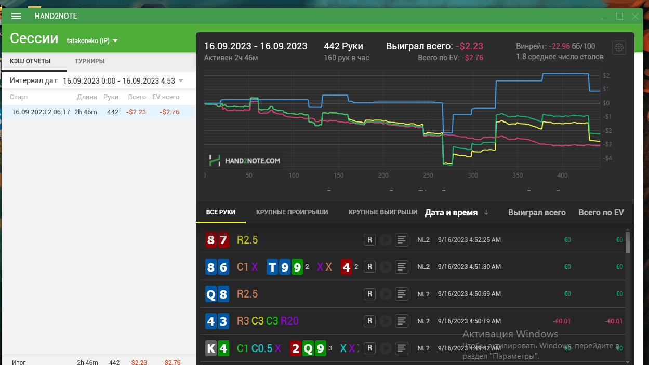
Task: Click the -22.96 винрейт value
Action: click(x=560, y=46)
